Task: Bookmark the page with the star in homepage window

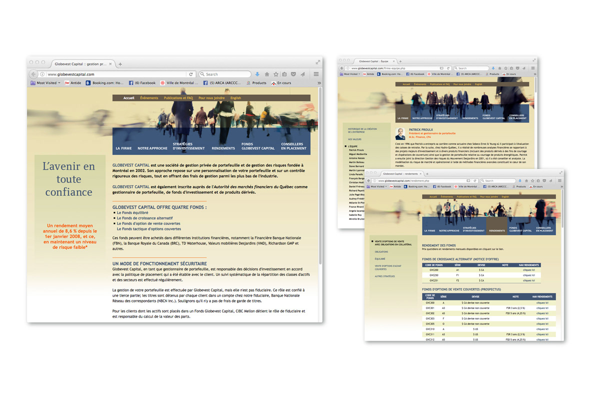Action: pyautogui.click(x=275, y=74)
